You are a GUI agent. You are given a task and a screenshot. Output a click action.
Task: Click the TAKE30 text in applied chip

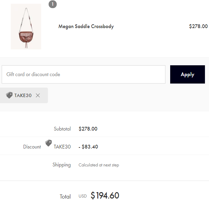point(23,95)
